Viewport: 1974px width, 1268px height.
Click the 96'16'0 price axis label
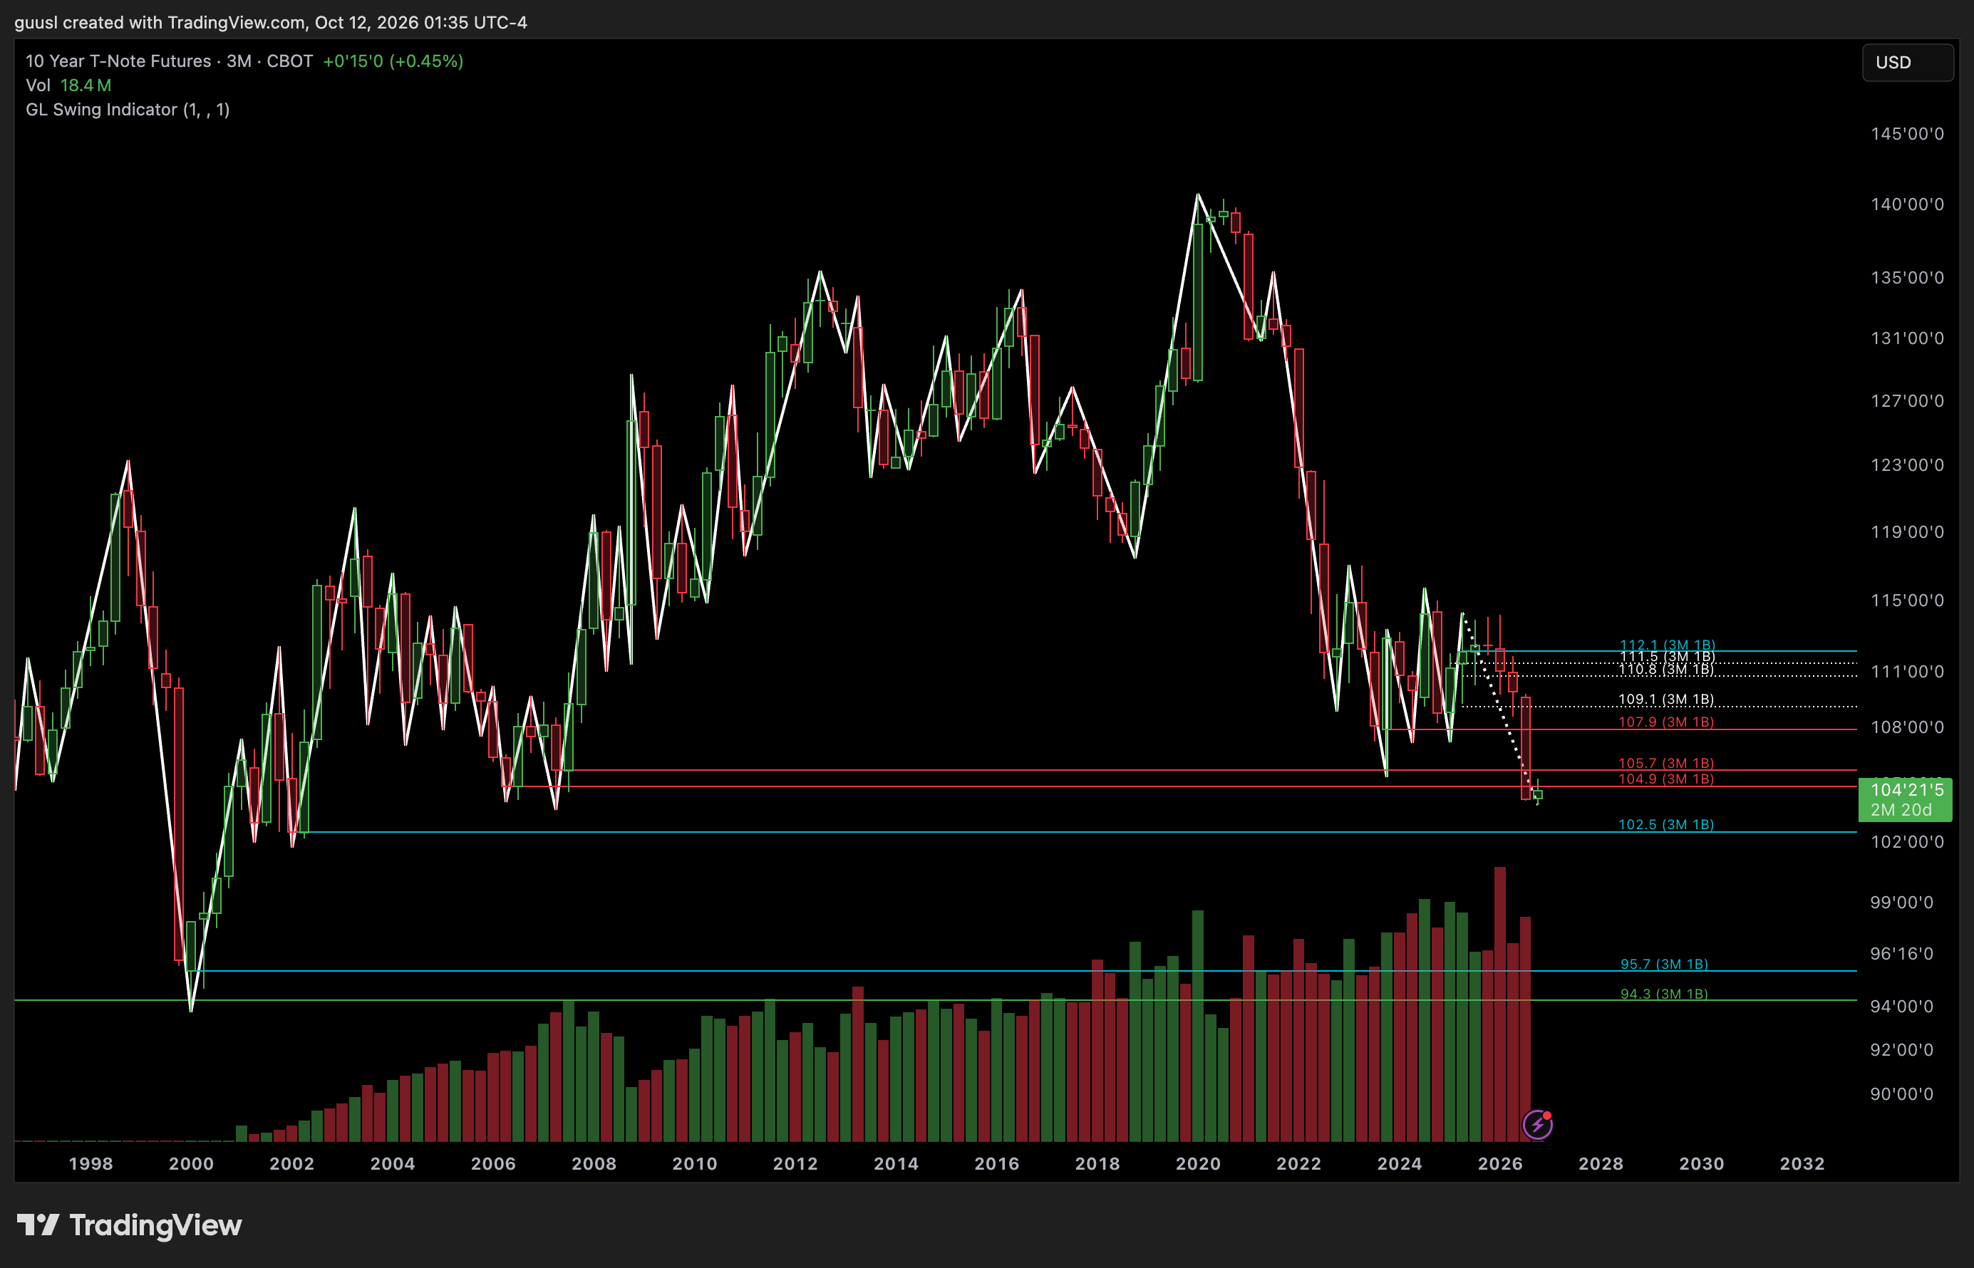[x=1901, y=953]
